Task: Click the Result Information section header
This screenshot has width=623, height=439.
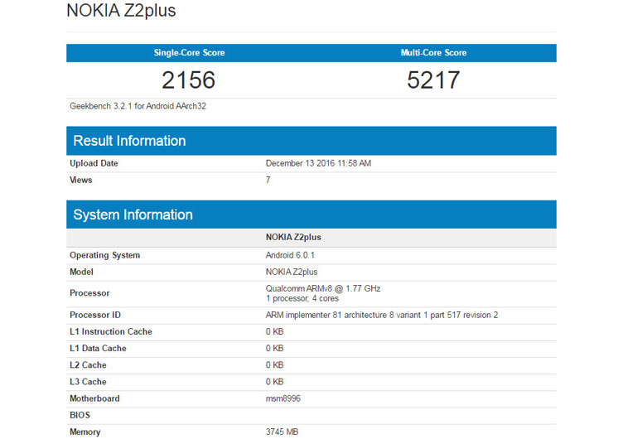Action: coord(129,141)
